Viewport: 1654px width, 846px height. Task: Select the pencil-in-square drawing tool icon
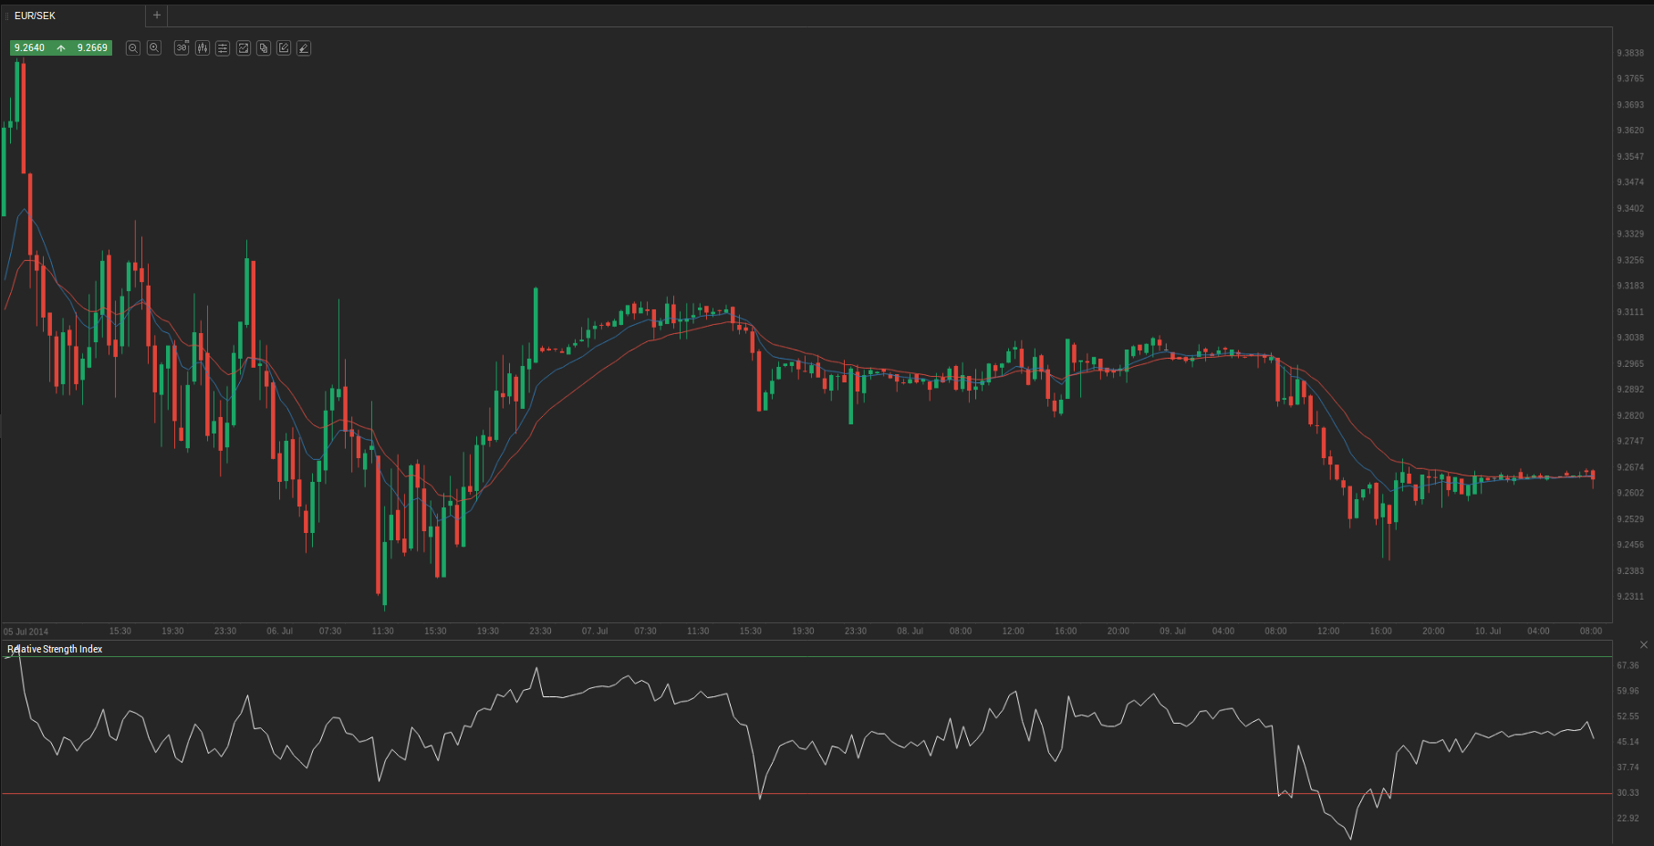pyautogui.click(x=284, y=48)
